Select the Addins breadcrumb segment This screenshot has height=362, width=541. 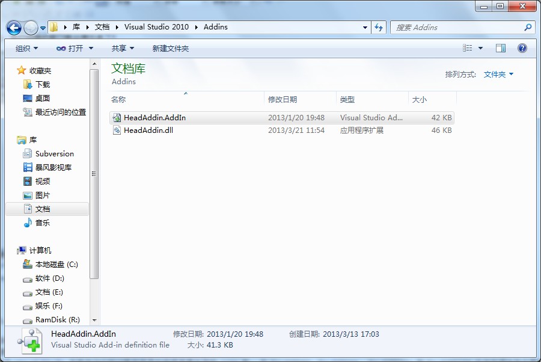pos(216,27)
